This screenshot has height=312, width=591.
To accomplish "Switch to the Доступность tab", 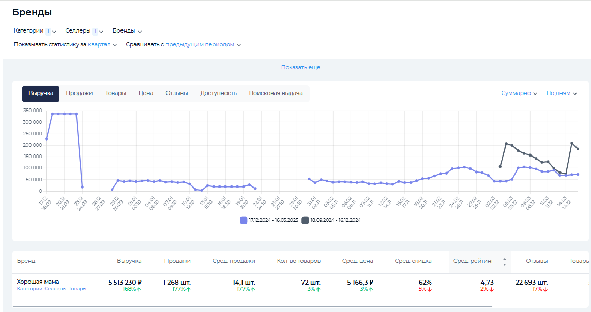I will (218, 93).
